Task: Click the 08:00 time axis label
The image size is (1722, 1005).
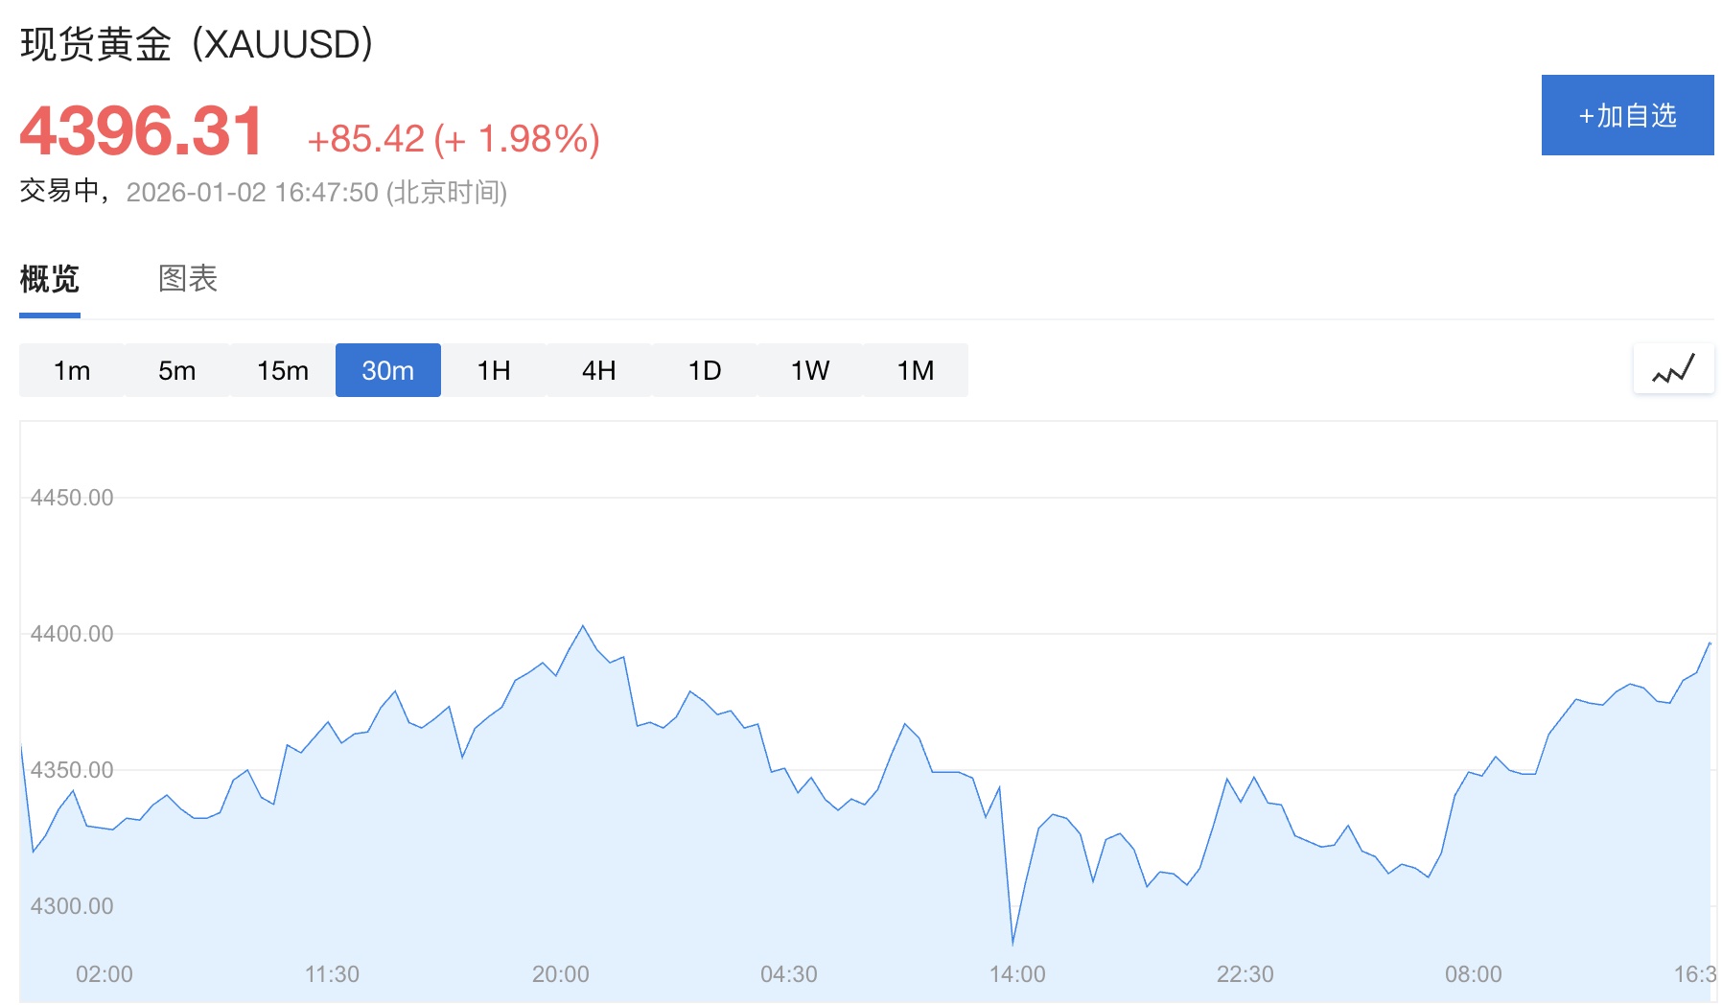Action: click(1473, 974)
